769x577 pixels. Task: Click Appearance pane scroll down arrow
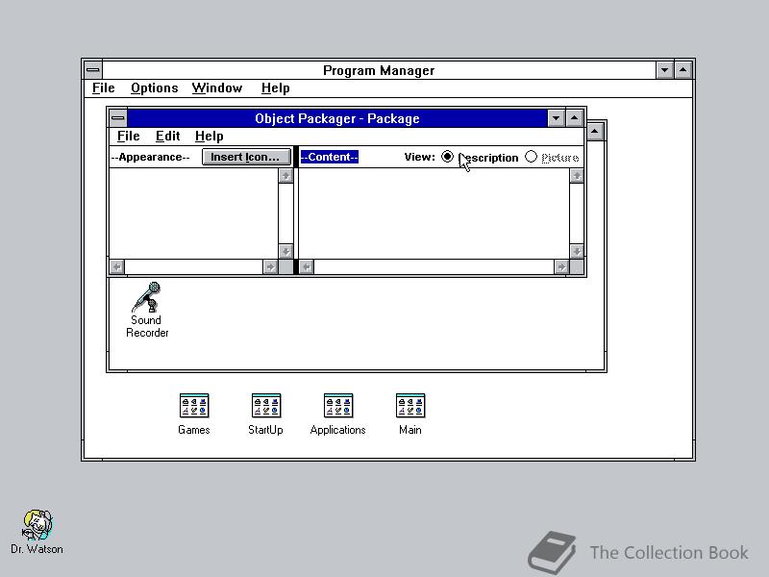(285, 252)
